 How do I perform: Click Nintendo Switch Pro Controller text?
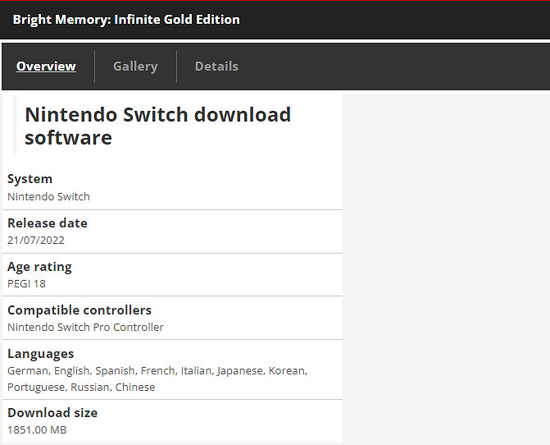click(85, 328)
